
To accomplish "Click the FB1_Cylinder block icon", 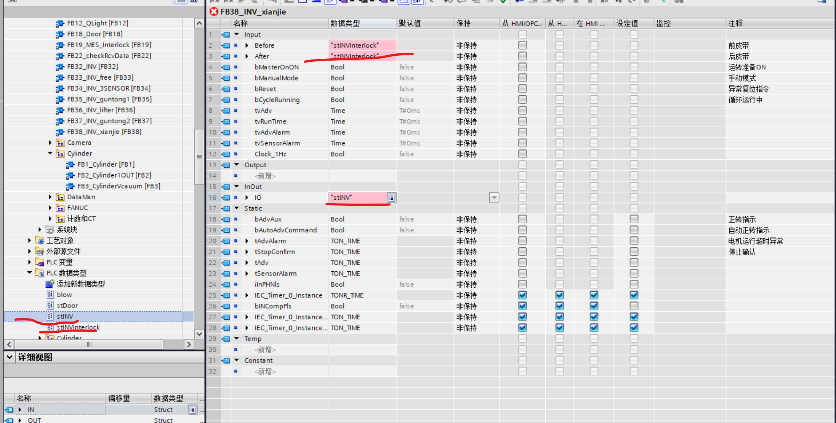I will pyautogui.click(x=70, y=165).
